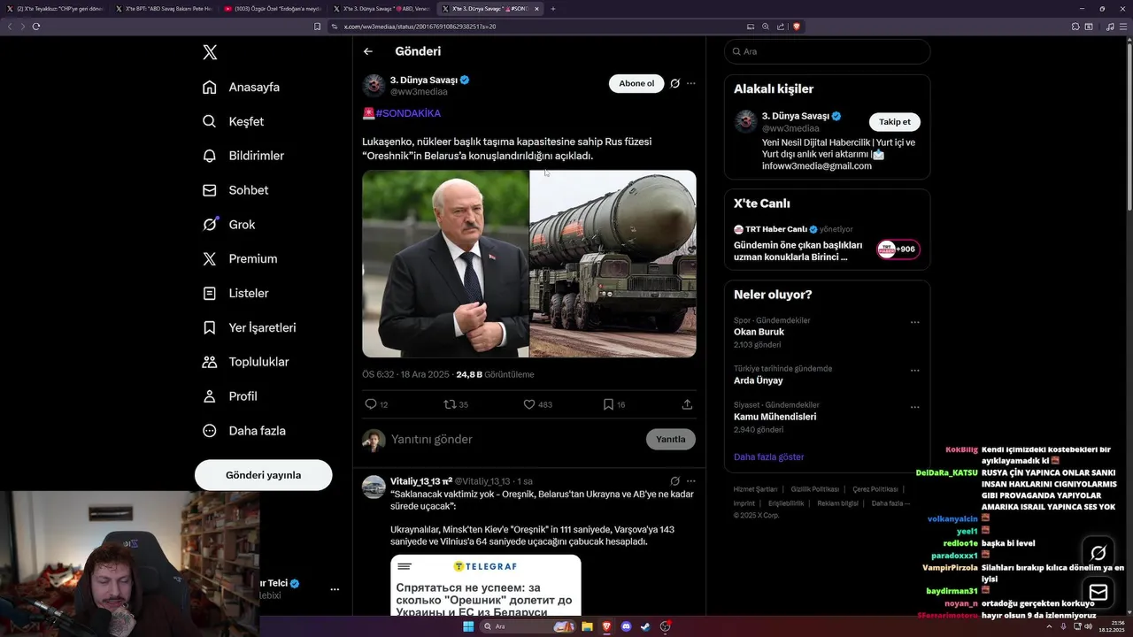Viewport: 1133px width, 637px height.
Task: Like the post with 483 likes
Action: click(529, 404)
